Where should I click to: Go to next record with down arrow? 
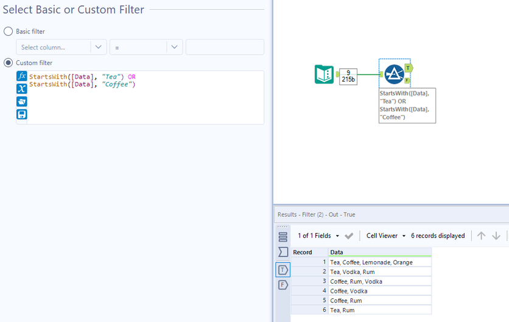[496, 236]
